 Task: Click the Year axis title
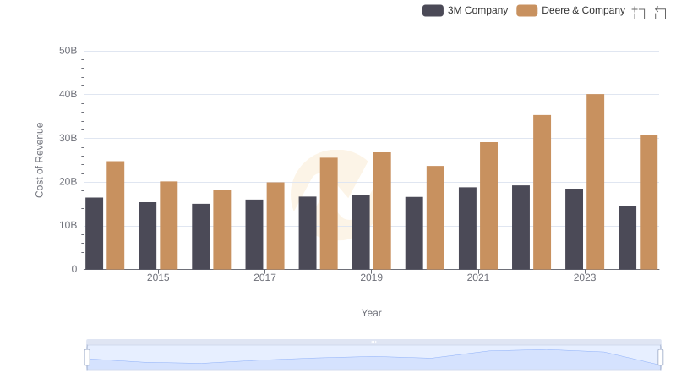371,313
